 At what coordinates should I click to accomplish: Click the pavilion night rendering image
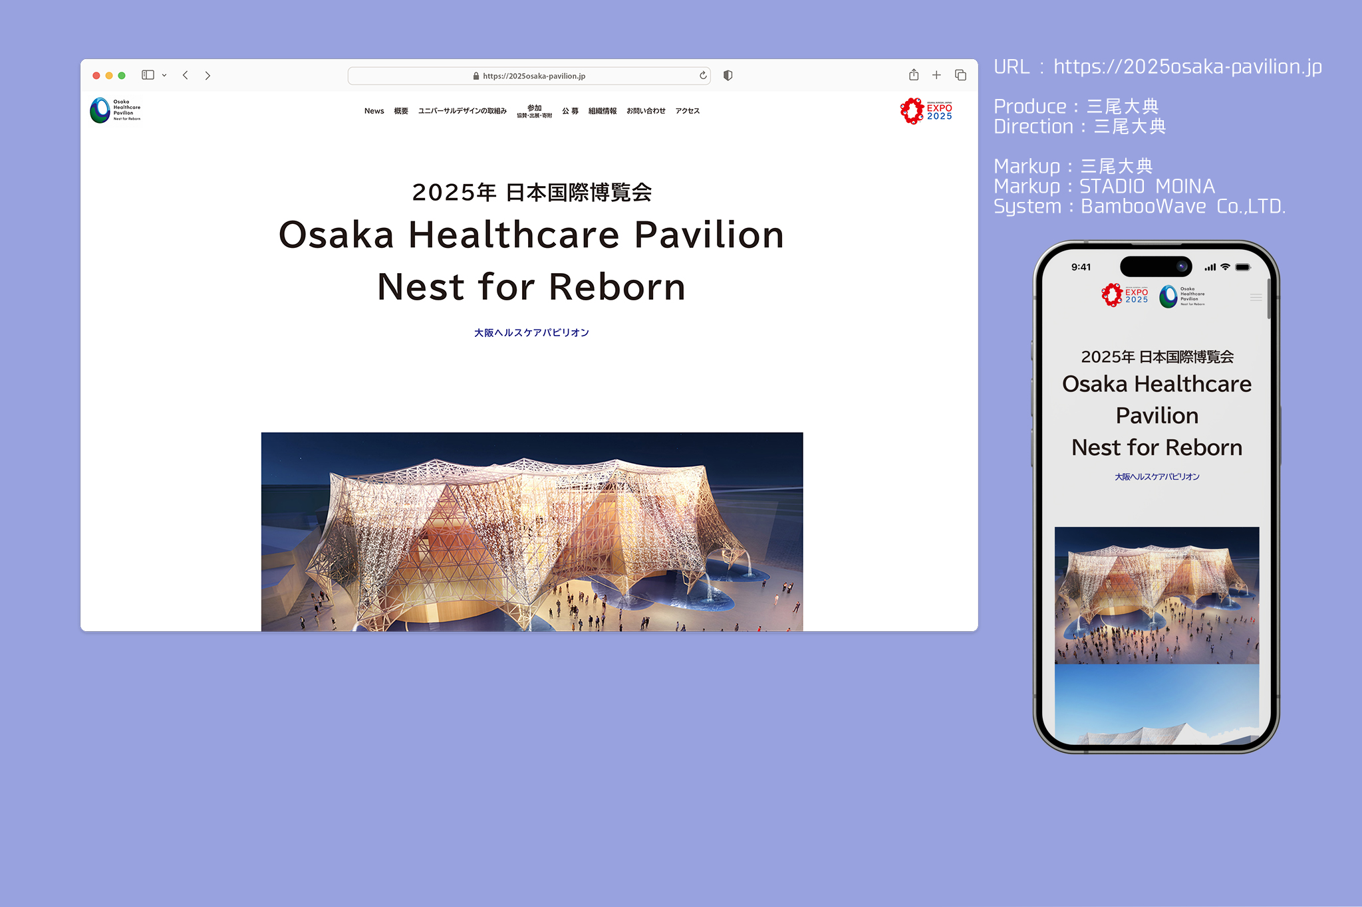[x=531, y=532]
